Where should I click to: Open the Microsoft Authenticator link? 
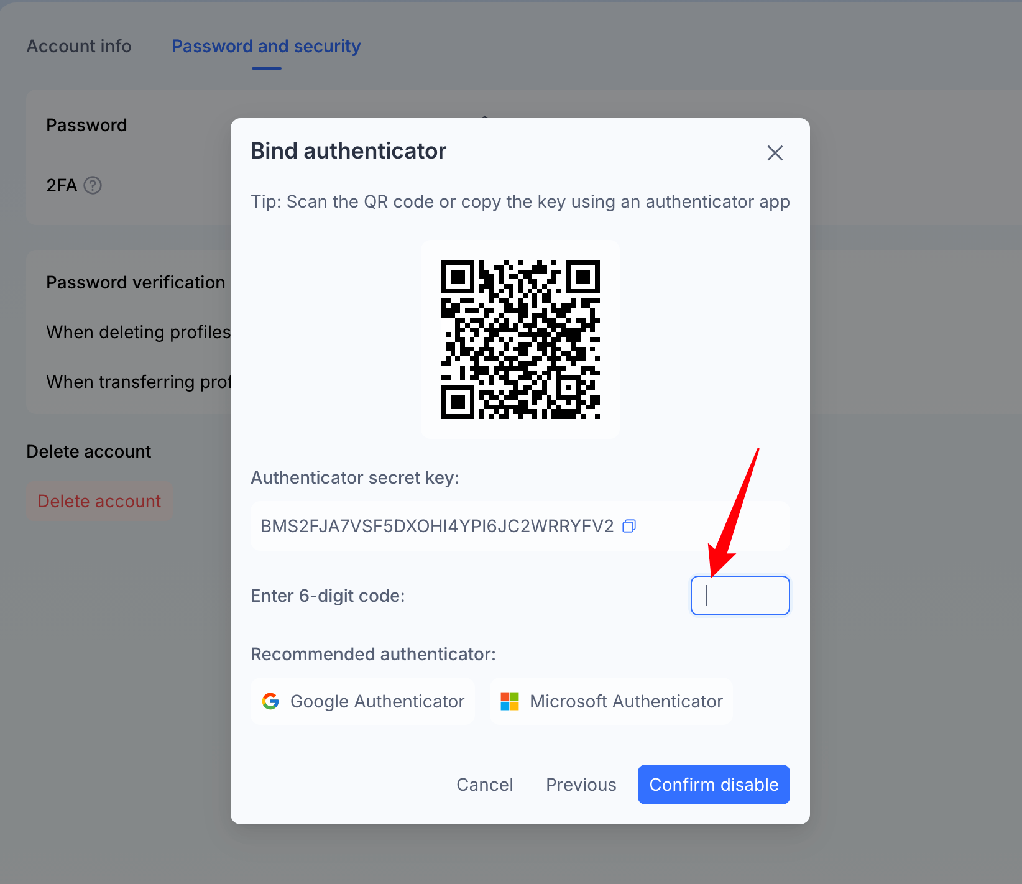pyautogui.click(x=611, y=701)
